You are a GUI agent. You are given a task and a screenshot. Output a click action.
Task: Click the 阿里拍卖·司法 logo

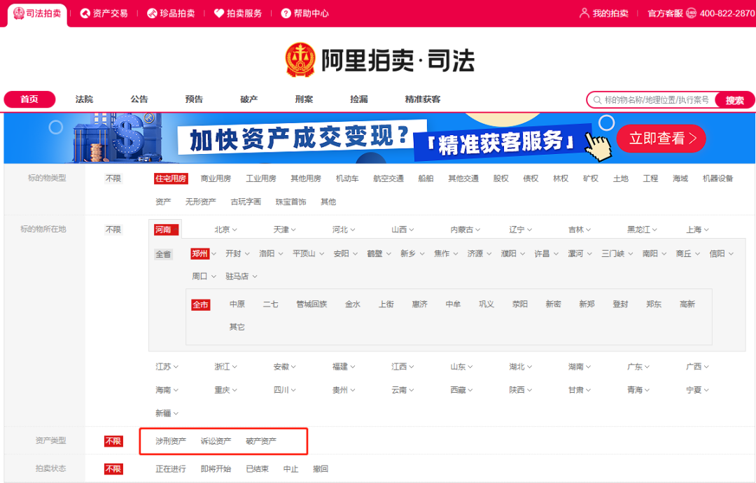pyautogui.click(x=378, y=59)
